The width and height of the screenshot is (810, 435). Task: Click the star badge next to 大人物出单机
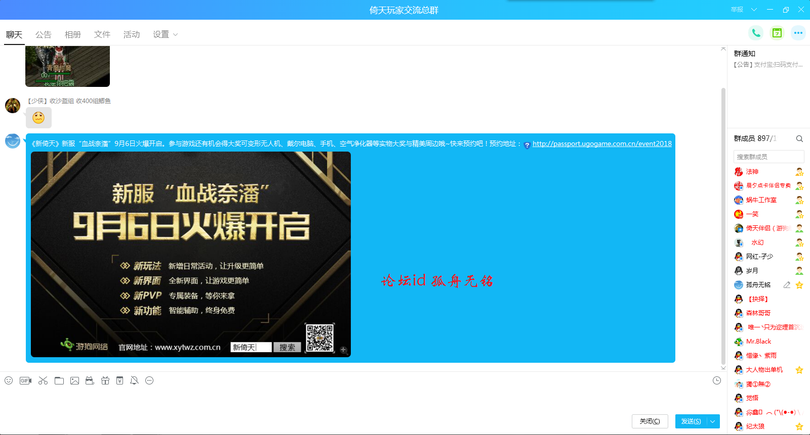pyautogui.click(x=799, y=370)
